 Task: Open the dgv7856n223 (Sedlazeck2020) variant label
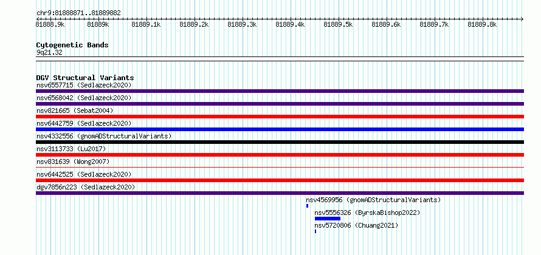pos(86,187)
